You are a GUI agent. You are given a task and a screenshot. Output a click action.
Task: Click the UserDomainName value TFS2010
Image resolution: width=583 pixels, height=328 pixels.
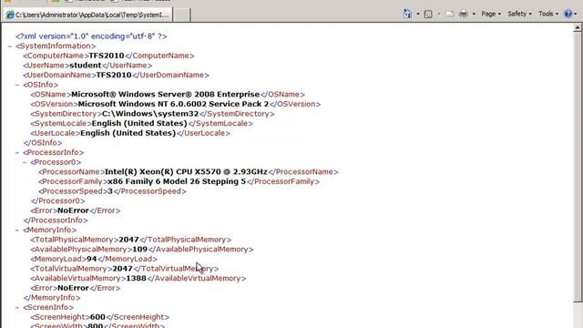pos(114,75)
